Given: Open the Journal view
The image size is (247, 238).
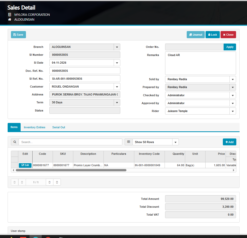Looking at the screenshot, I should tap(196, 35).
